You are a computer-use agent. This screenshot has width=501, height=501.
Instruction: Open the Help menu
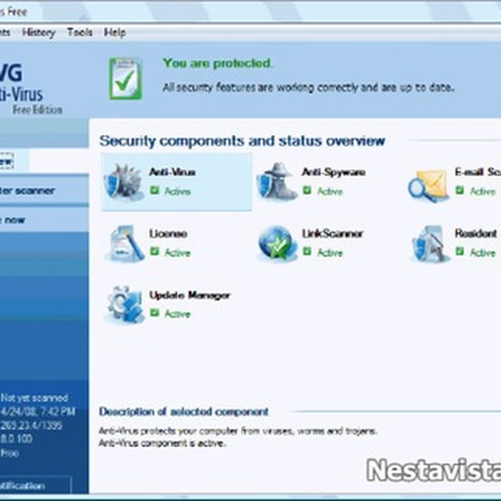[115, 33]
